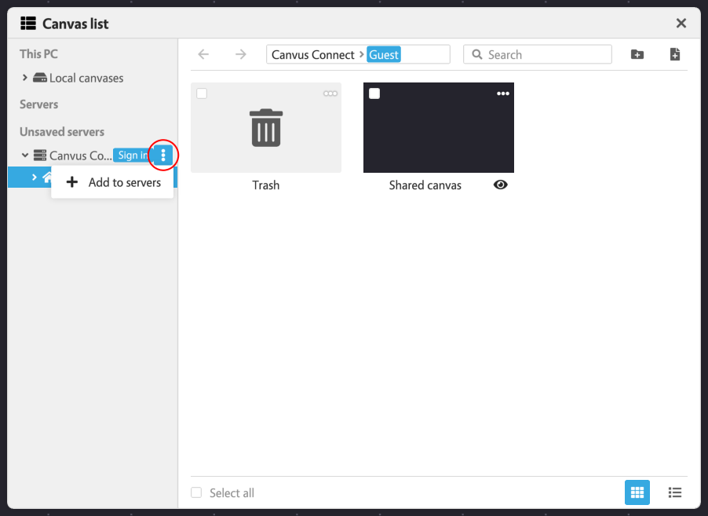The height and width of the screenshot is (516, 708).
Task: Open the Trash
Action: (x=265, y=127)
